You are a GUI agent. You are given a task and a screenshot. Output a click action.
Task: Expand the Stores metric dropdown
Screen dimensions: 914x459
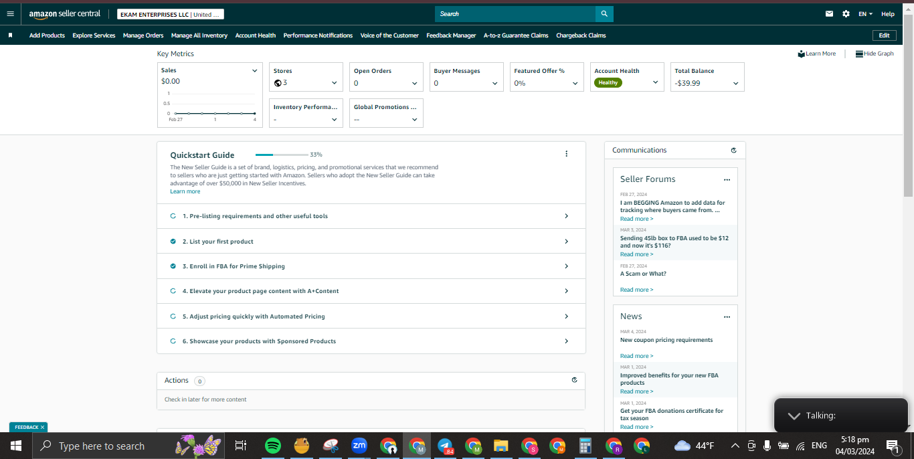(x=334, y=83)
